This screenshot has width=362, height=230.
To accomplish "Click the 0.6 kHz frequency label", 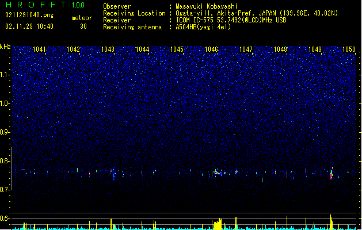I will coord(5,218).
